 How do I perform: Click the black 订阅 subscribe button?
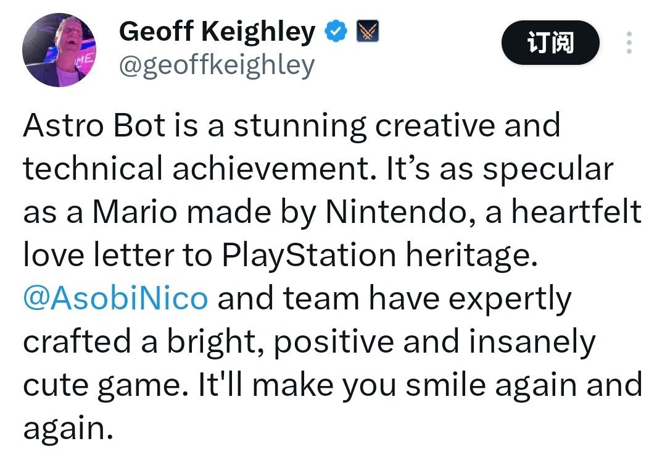pyautogui.click(x=550, y=43)
